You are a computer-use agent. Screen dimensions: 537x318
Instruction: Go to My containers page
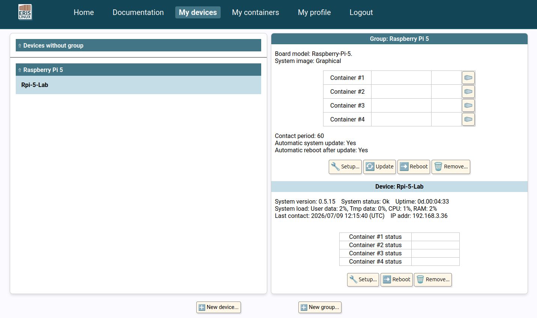(256, 12)
